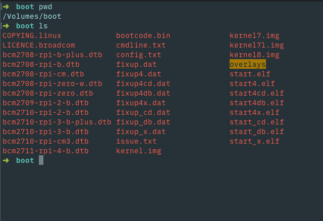323x221 pixels.
Task: Click bcm2711-rpi-4-b.dtb in the listing
Action: 45,151
